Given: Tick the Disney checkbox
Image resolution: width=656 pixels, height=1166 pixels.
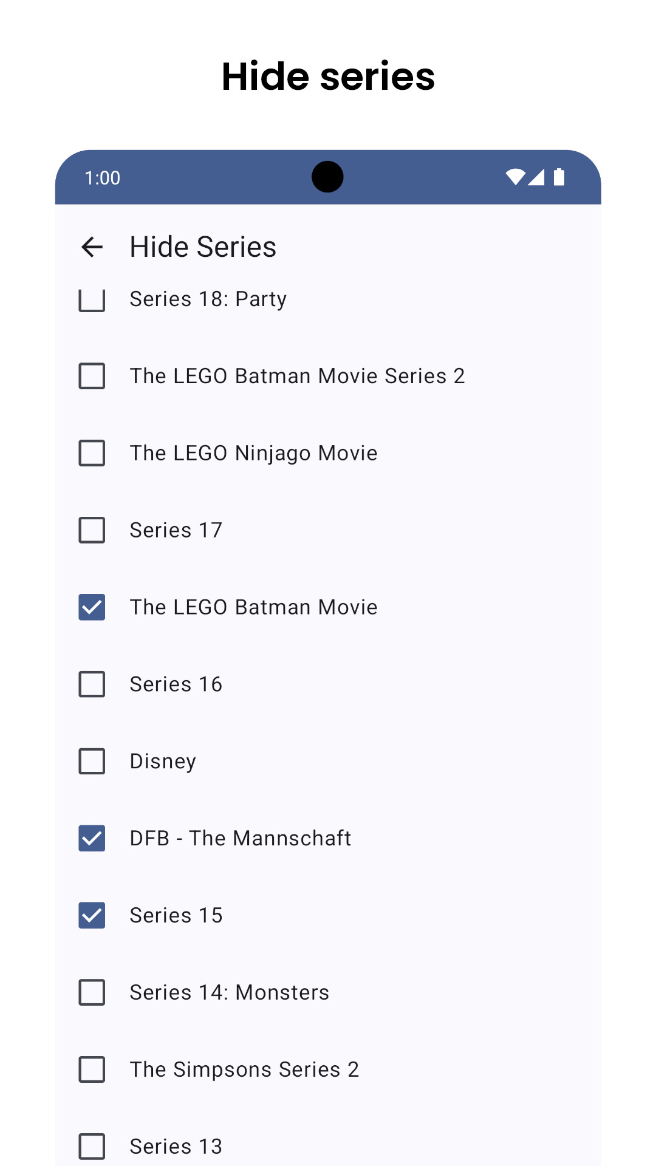Looking at the screenshot, I should tap(92, 762).
